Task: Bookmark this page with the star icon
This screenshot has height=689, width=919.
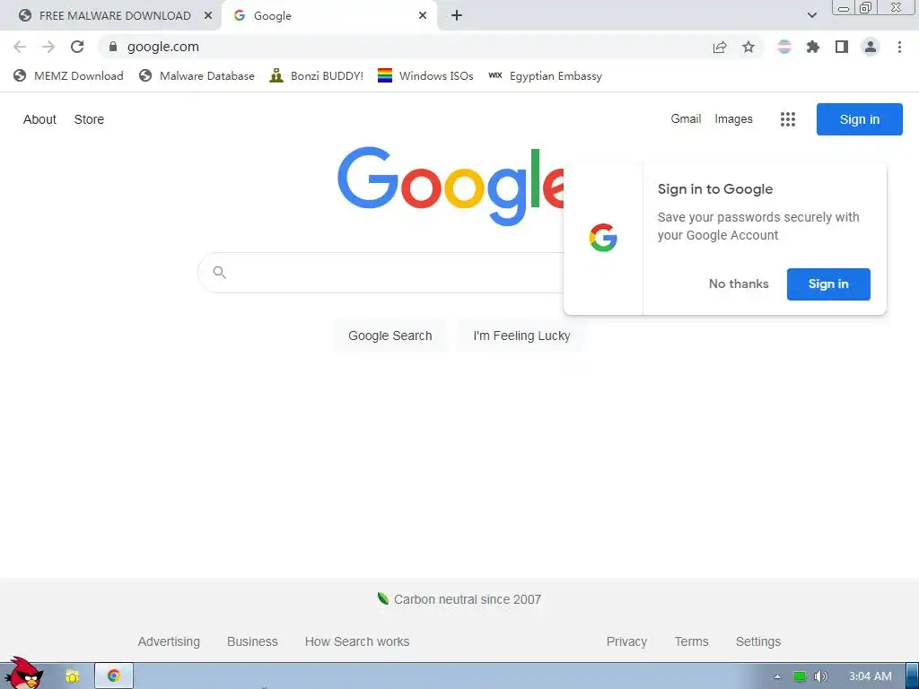Action: [x=748, y=47]
